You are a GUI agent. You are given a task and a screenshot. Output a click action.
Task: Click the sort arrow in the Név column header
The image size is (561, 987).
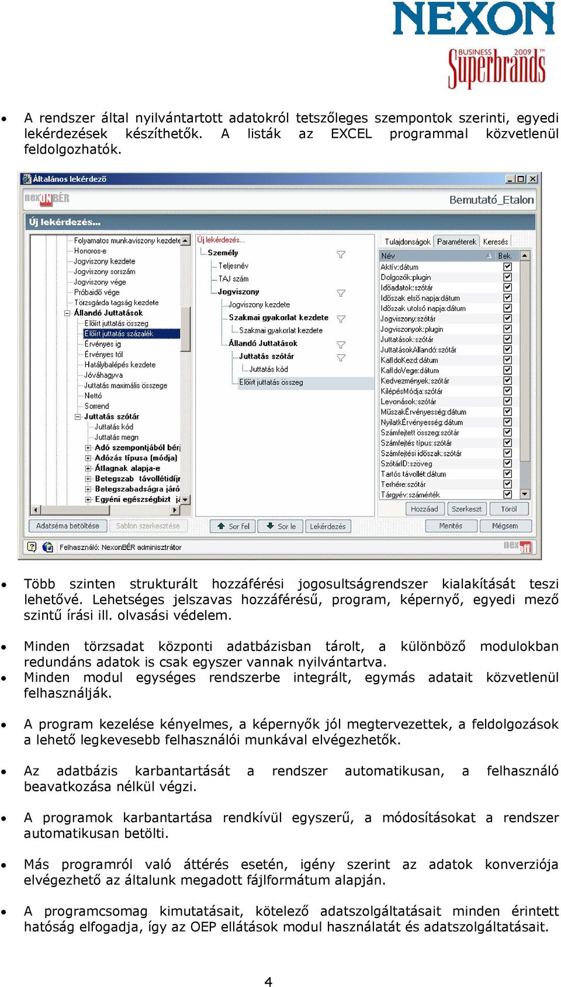coord(489,256)
